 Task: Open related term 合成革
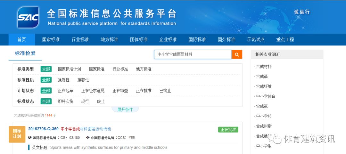[262, 77]
